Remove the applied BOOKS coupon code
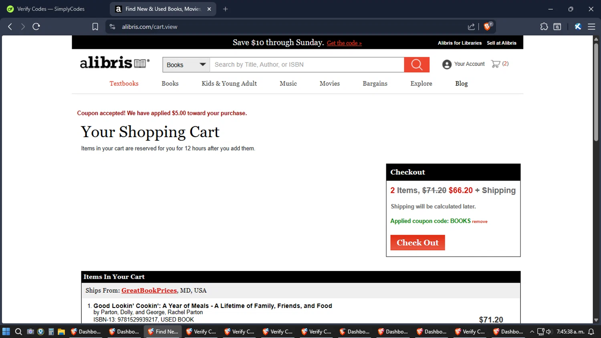The width and height of the screenshot is (601, 338). 480,222
